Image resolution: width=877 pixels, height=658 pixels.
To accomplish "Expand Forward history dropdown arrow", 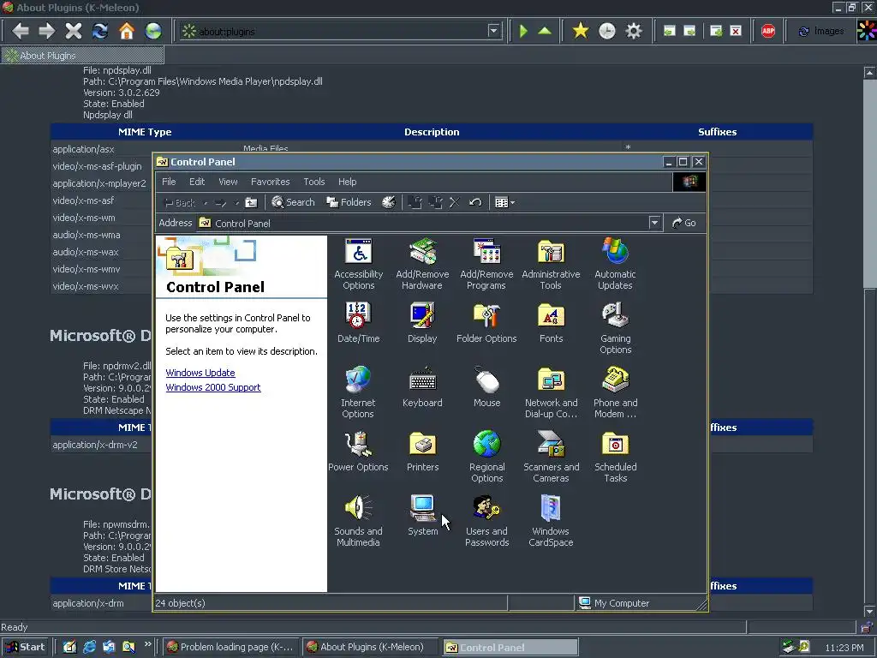I will pyautogui.click(x=236, y=203).
